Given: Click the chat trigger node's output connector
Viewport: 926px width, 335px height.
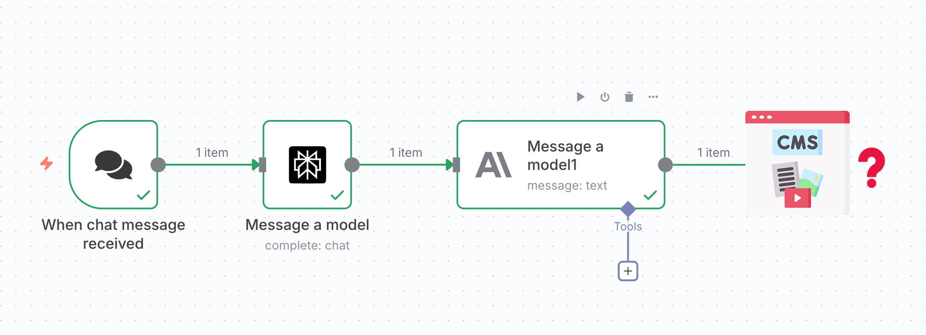Looking at the screenshot, I should [158, 165].
